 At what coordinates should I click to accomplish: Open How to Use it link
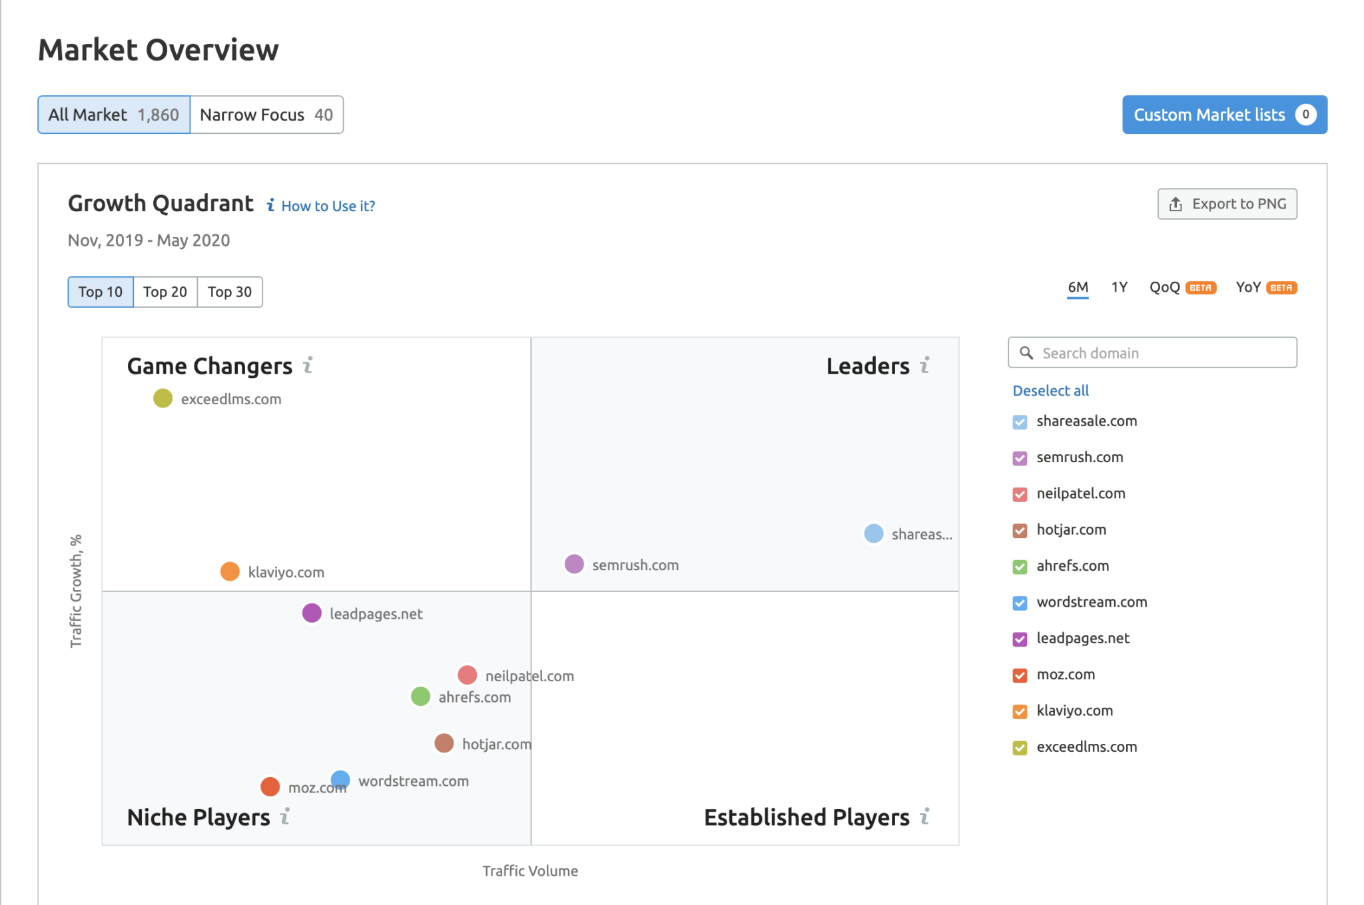(x=328, y=206)
